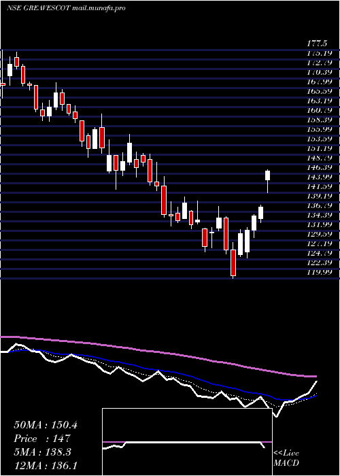Click the 139.19 price axis label

pyautogui.click(x=320, y=196)
